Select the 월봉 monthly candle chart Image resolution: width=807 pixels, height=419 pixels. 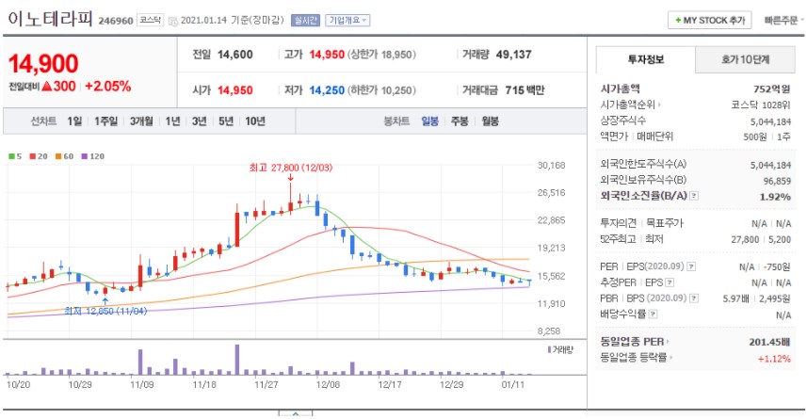click(x=490, y=121)
